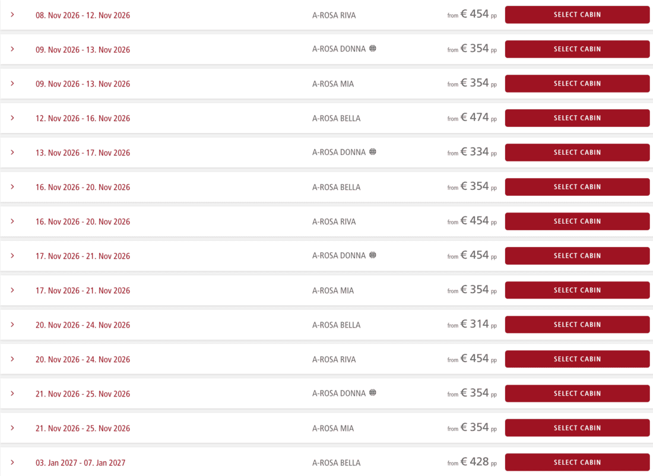Expand the 17. Nov 2026 A-ROSA MIA row
Screen dimensions: 653x476
[12, 290]
